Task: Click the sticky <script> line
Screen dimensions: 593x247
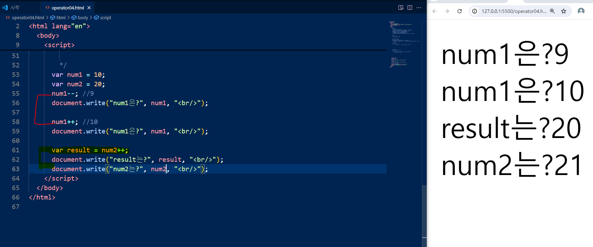Action: (x=59, y=45)
